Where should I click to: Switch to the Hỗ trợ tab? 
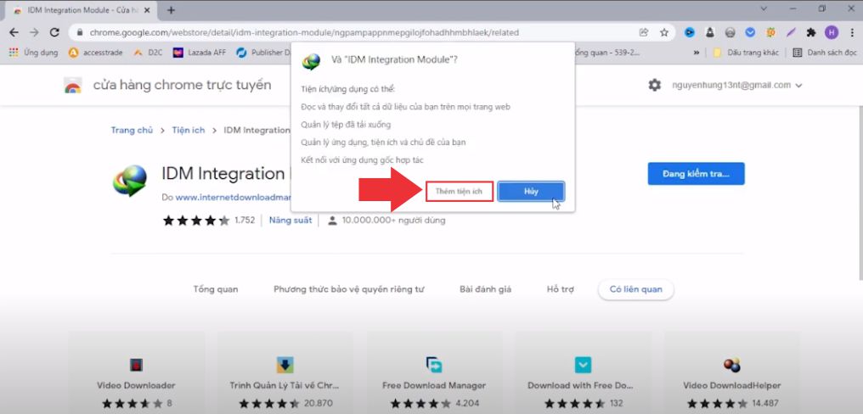pyautogui.click(x=561, y=289)
